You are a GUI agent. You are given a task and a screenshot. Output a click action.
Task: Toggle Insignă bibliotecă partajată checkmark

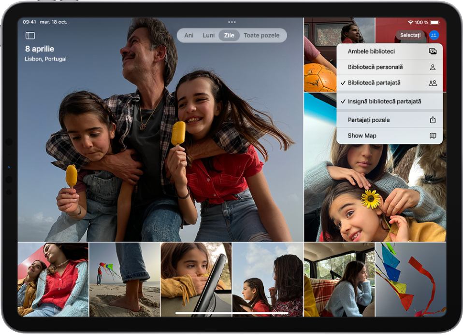click(390, 101)
